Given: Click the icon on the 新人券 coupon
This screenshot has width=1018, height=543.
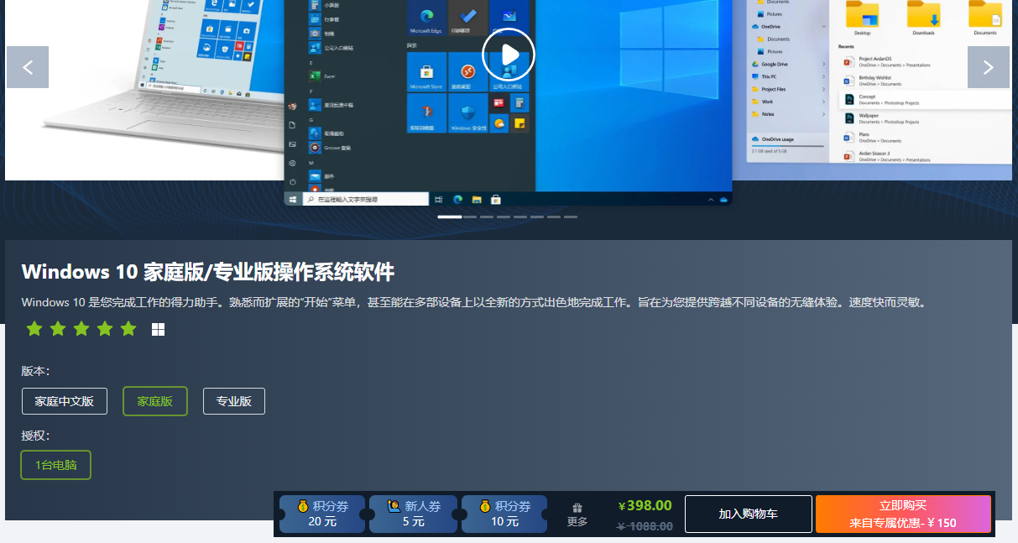Looking at the screenshot, I should click(394, 506).
